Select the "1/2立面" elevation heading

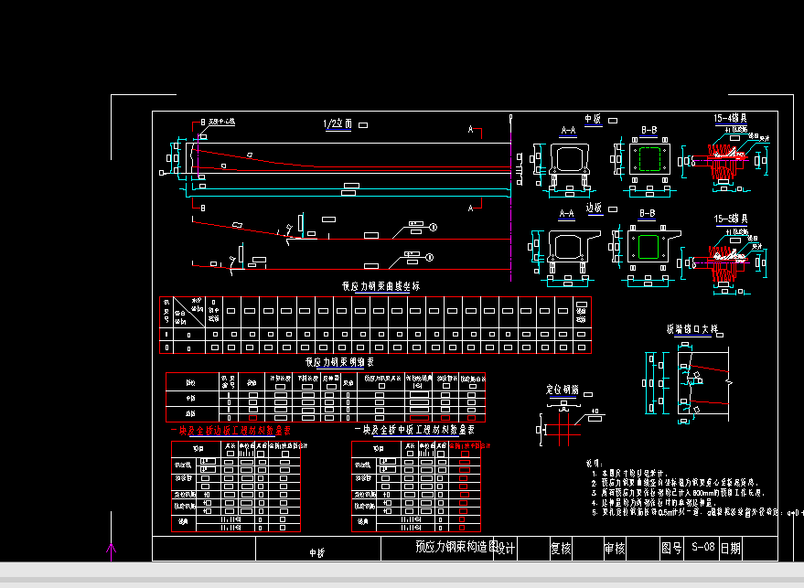338,123
